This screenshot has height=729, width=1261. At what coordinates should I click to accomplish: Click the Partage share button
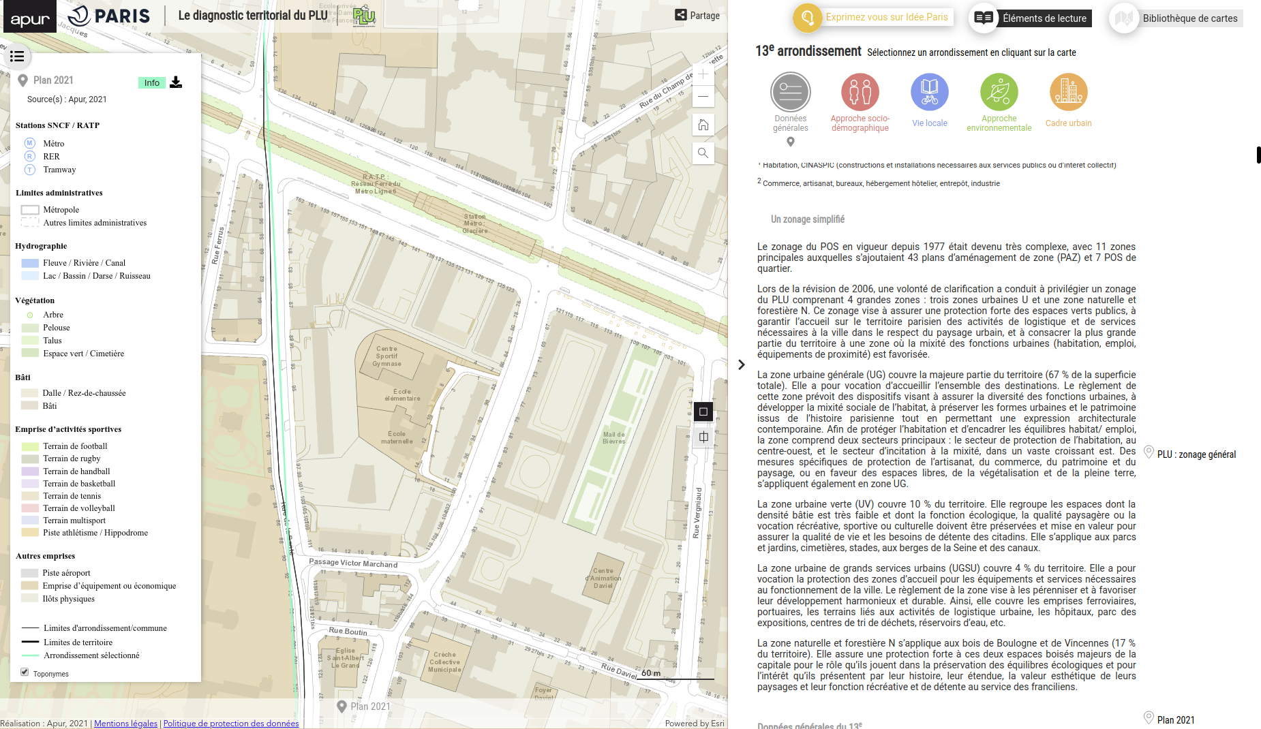(x=697, y=16)
